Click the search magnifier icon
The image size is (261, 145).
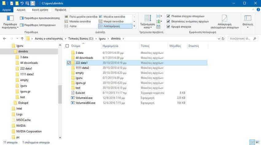[255, 39]
